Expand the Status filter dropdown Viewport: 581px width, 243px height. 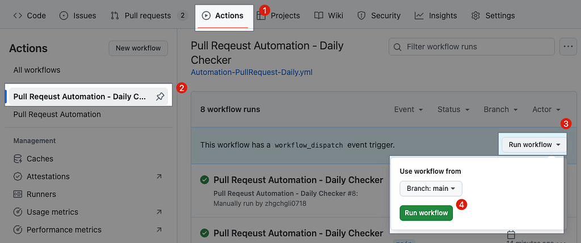point(453,110)
